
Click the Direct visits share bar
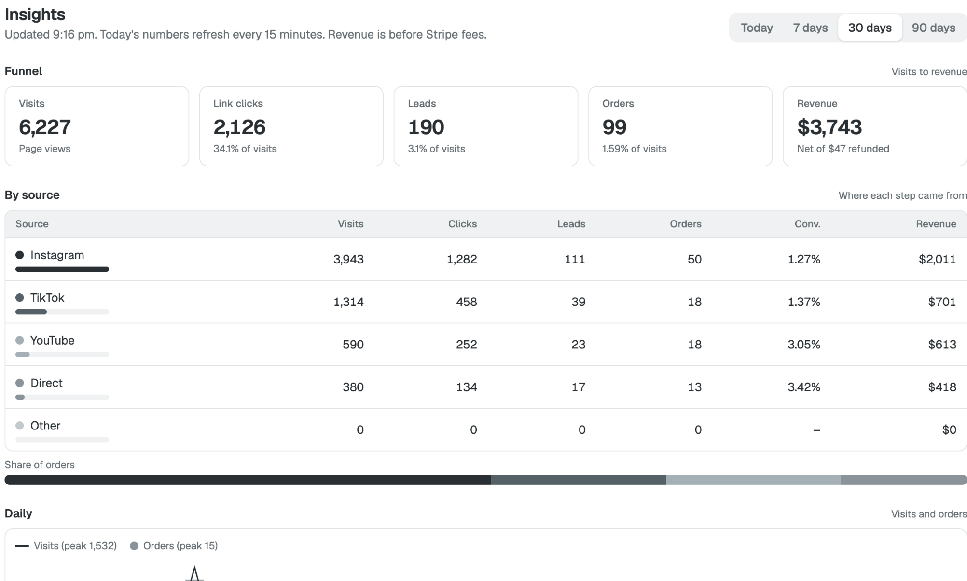[x=62, y=397]
